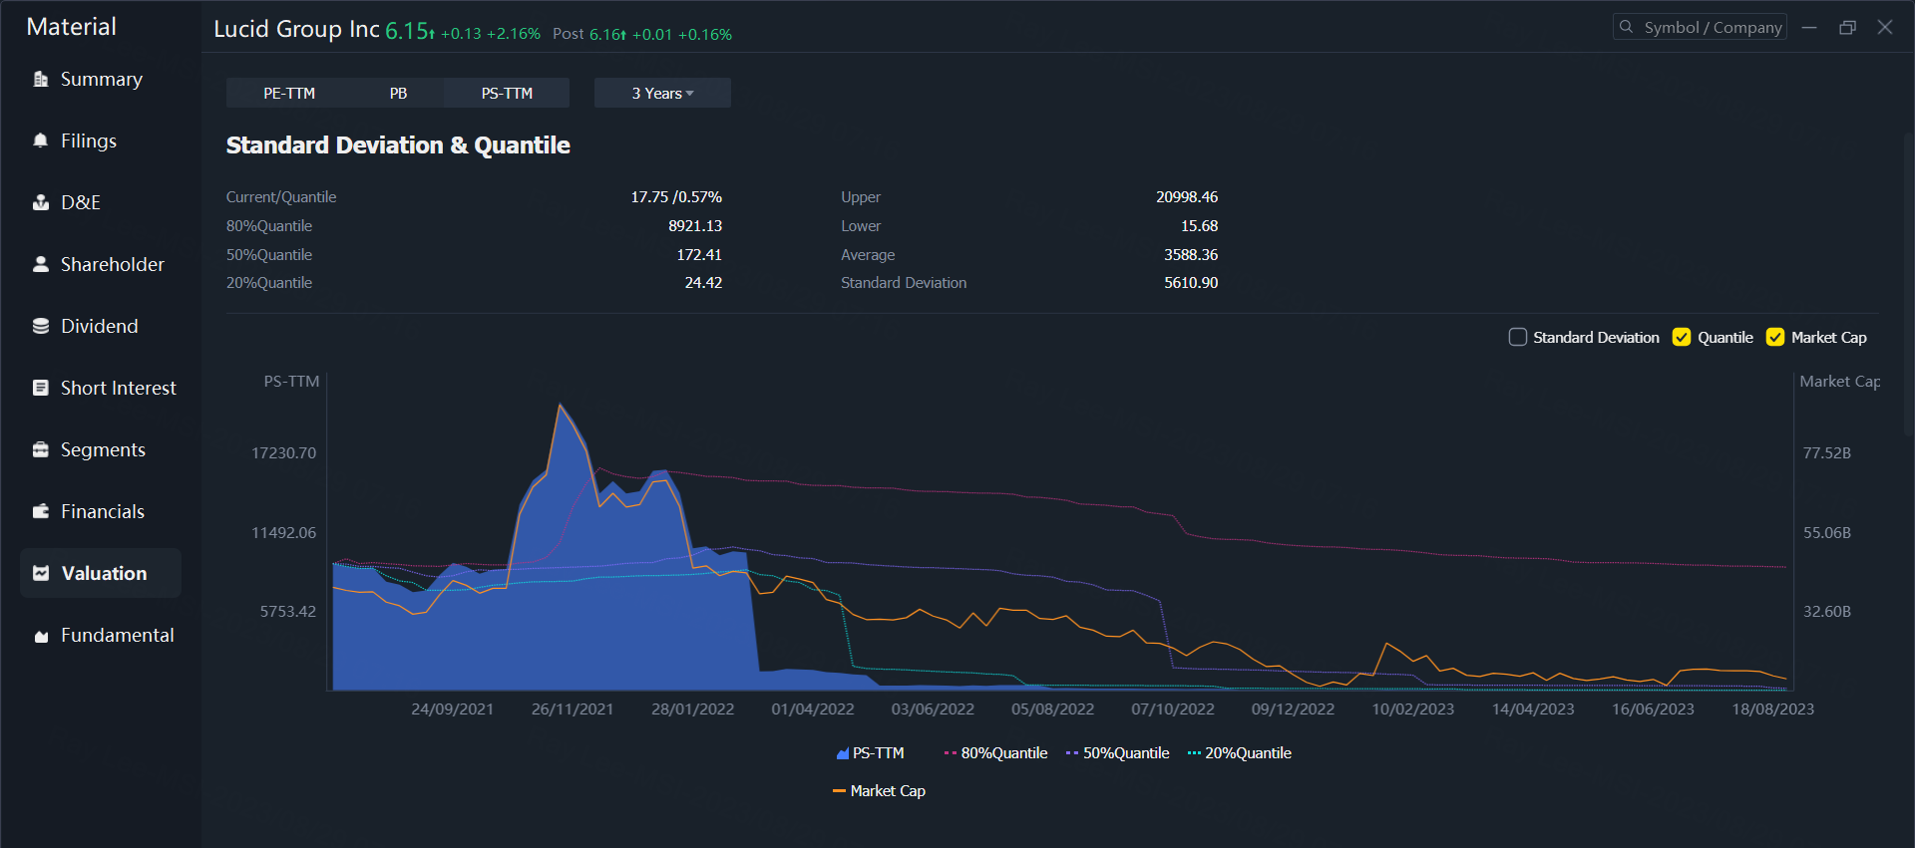1915x848 pixels.
Task: Open the Summary section
Action: click(x=101, y=79)
